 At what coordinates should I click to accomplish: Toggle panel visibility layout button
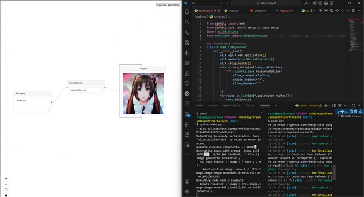pos(326,3)
